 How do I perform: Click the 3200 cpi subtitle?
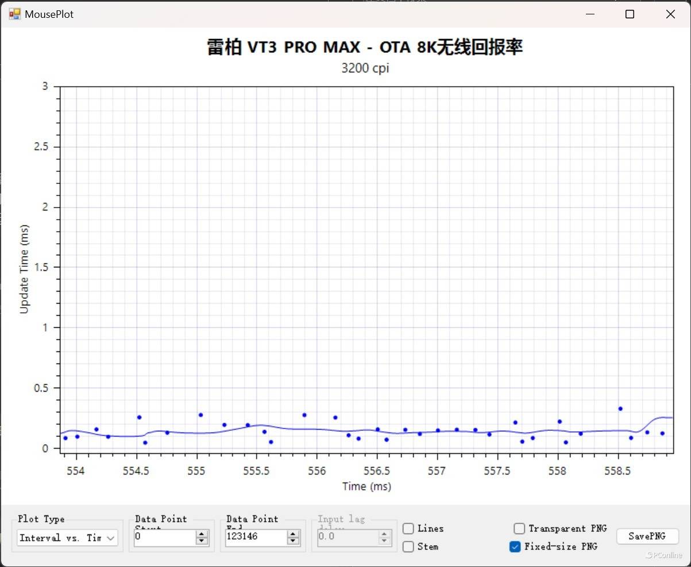click(x=365, y=68)
